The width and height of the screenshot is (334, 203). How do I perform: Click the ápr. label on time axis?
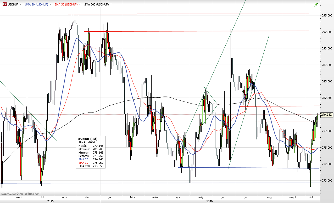pos(179,197)
